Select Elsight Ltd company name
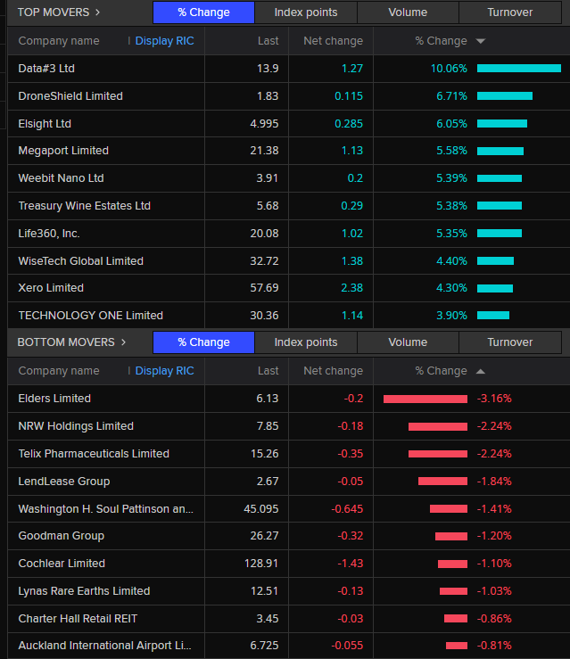The width and height of the screenshot is (570, 659). point(45,124)
